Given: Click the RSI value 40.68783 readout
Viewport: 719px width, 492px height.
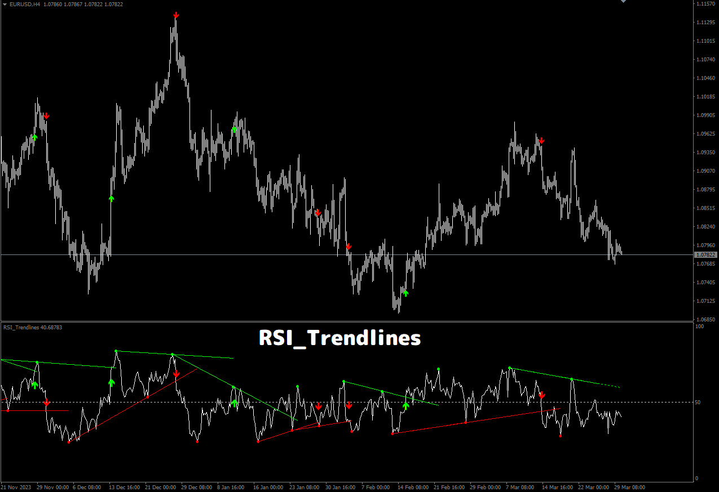Looking at the screenshot, I should pyautogui.click(x=51, y=327).
